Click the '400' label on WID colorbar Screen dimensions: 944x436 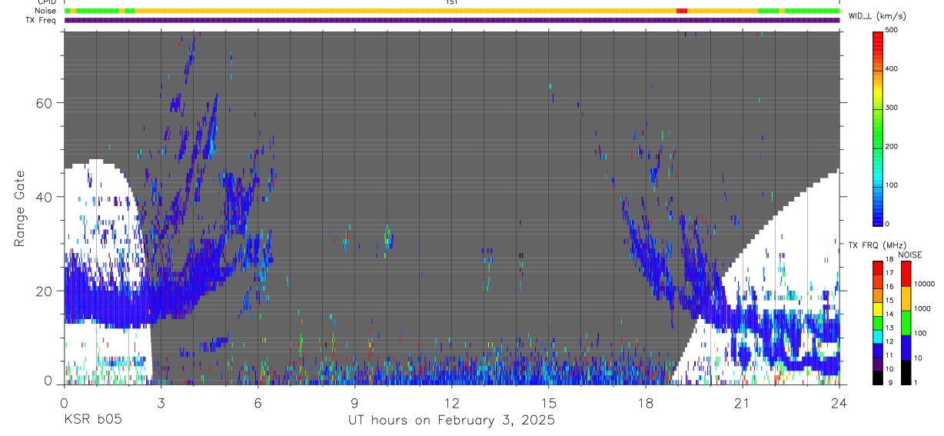coord(892,69)
